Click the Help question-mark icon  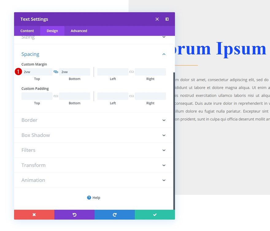[x=89, y=197]
